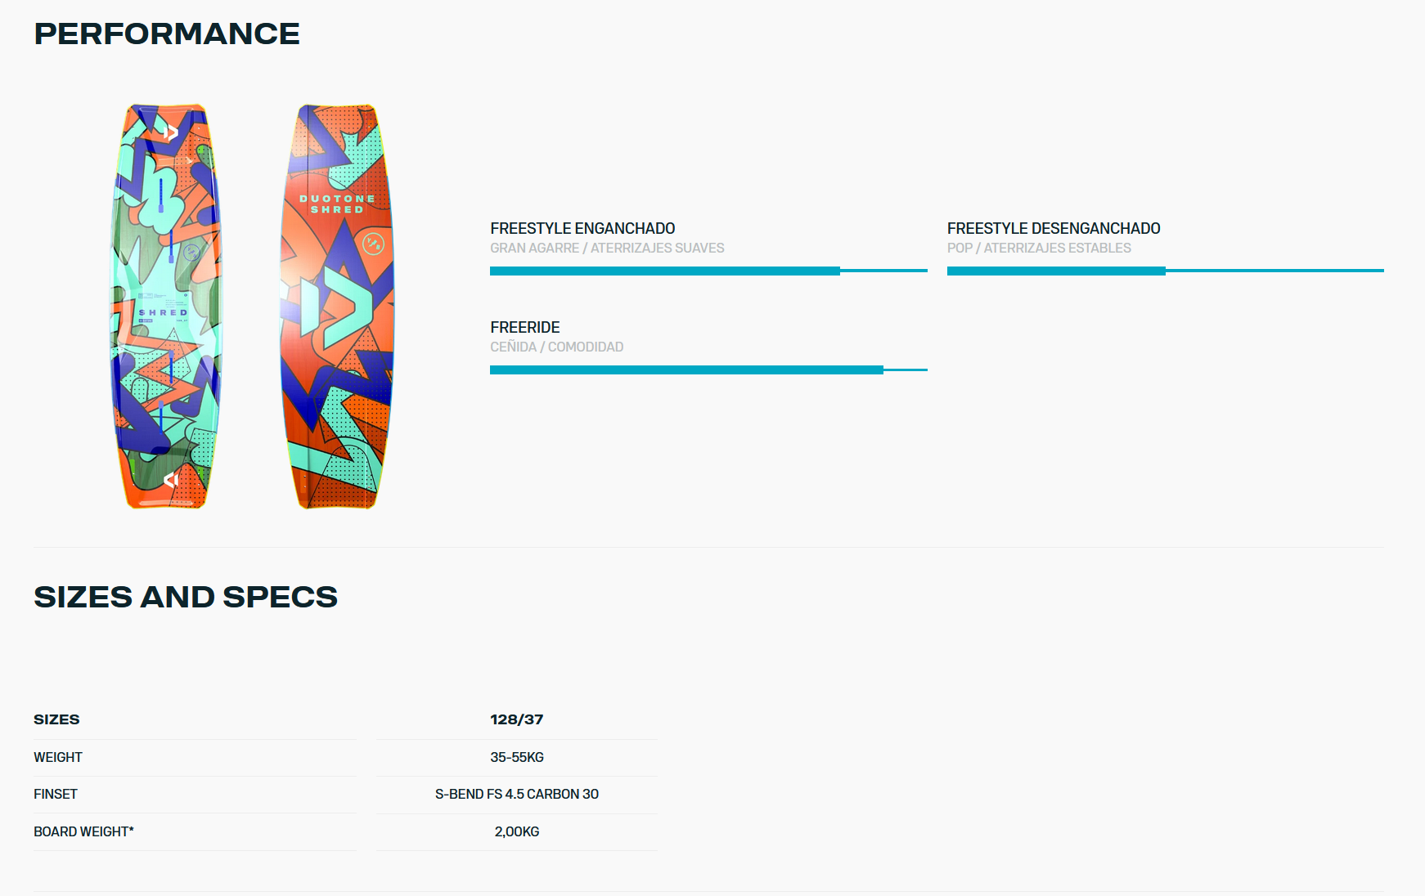
Task: Click the Freestyle Enganchado performance bar
Action: [708, 271]
